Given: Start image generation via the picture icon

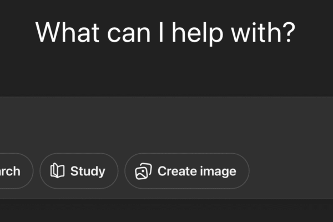Looking at the screenshot, I should point(143,171).
